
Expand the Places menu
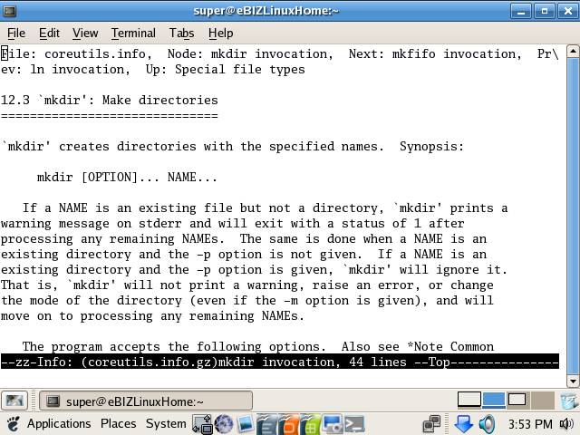pyautogui.click(x=118, y=424)
